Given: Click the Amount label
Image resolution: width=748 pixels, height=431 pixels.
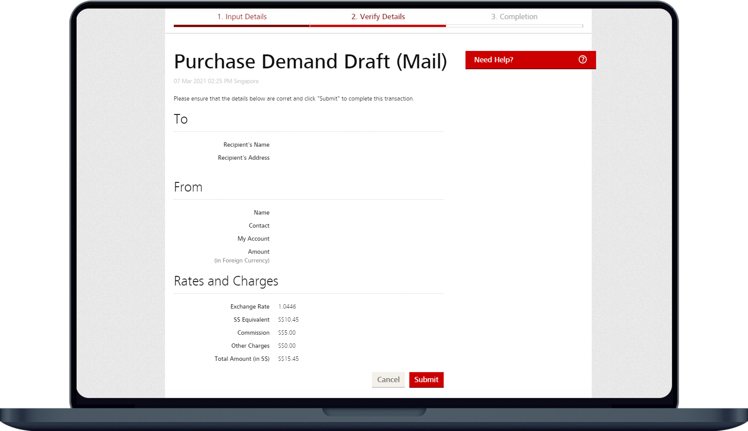Looking at the screenshot, I should 259,252.
